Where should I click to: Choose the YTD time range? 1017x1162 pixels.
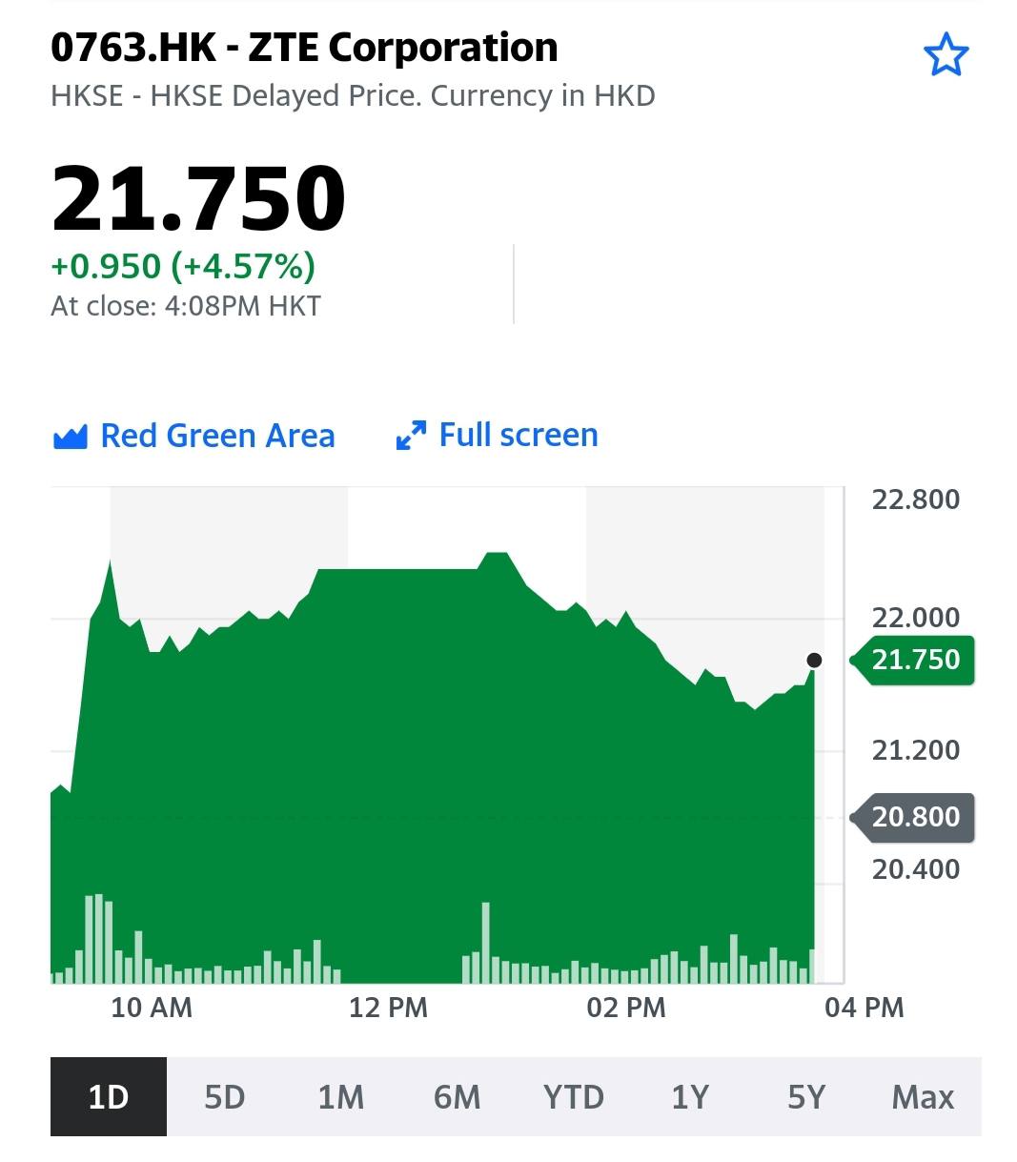[x=574, y=1096]
